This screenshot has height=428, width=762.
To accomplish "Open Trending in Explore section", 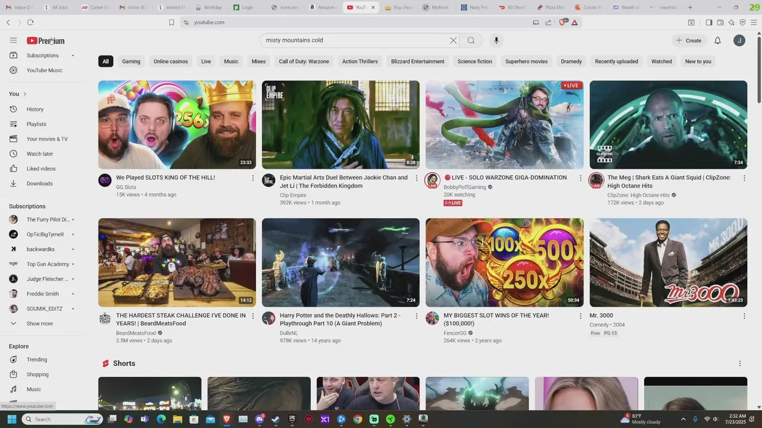I will click(42, 360).
